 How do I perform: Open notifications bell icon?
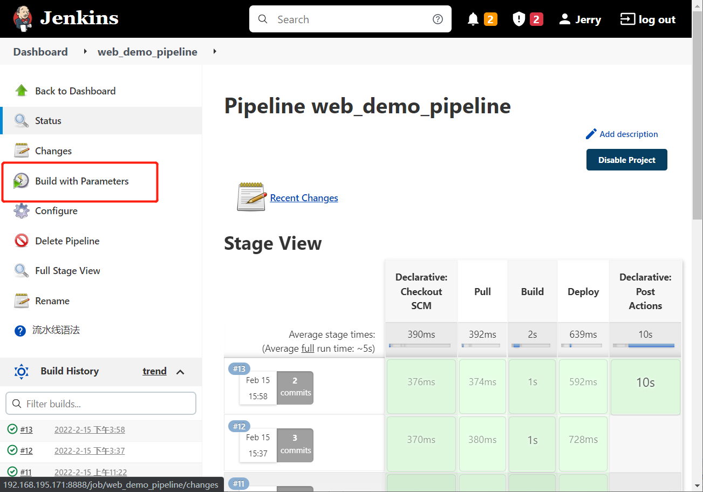[x=473, y=19]
